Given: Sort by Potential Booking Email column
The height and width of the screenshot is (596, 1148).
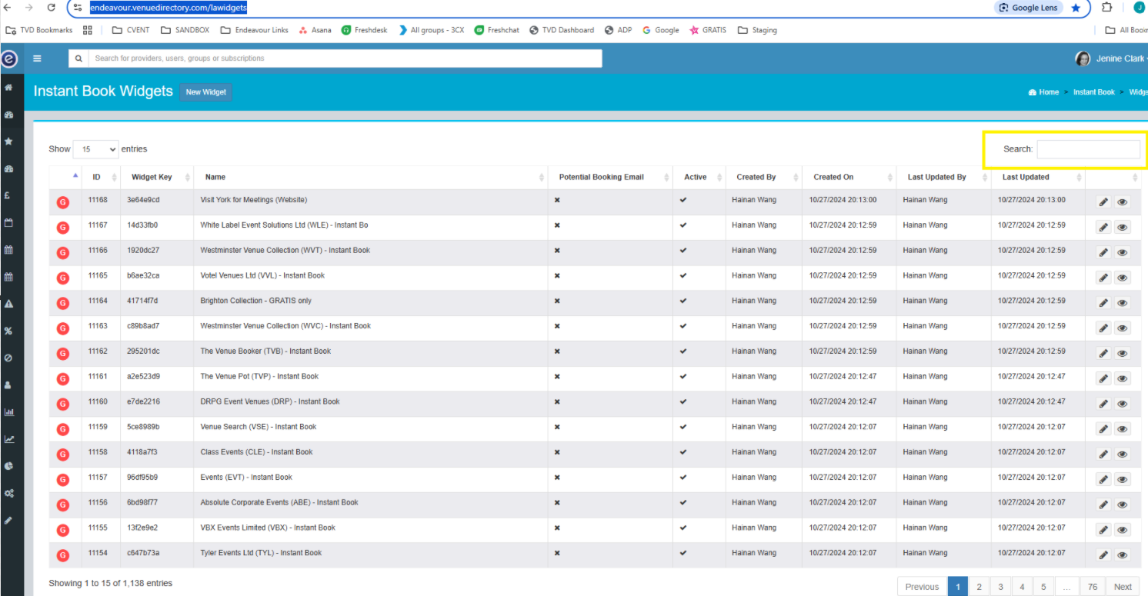Looking at the screenshot, I should [610, 177].
